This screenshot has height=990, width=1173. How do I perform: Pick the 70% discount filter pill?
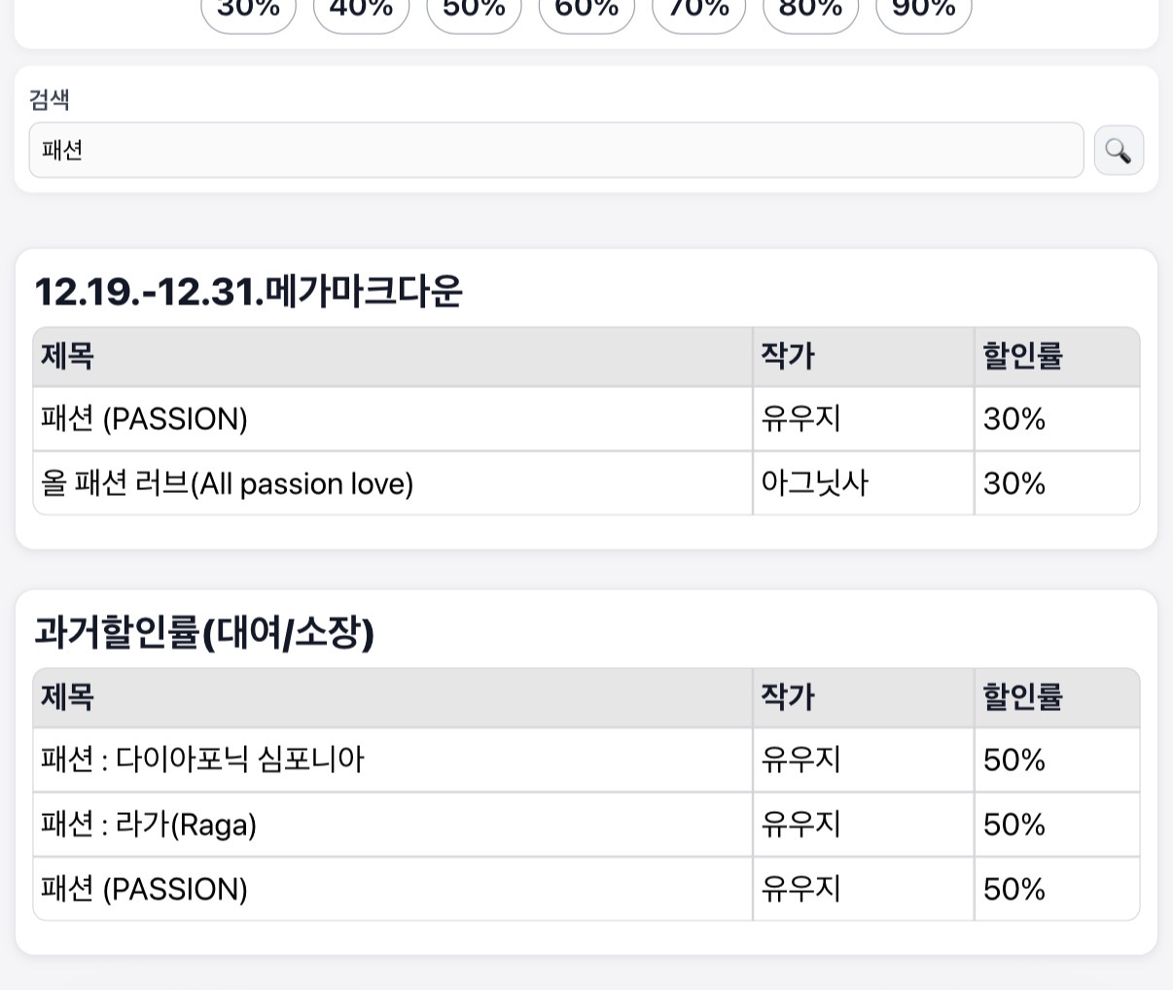[x=699, y=12]
